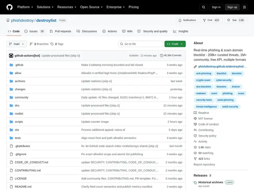
Task: Open the Contributing link in About
Action: tap(206, 130)
